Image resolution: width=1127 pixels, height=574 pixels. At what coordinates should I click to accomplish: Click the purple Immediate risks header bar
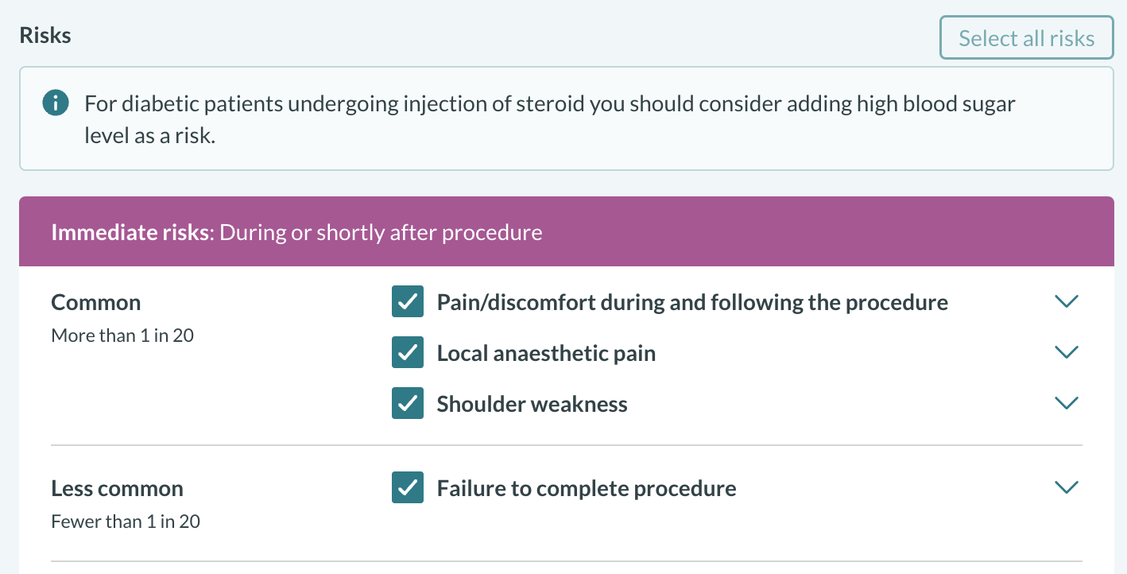[566, 232]
